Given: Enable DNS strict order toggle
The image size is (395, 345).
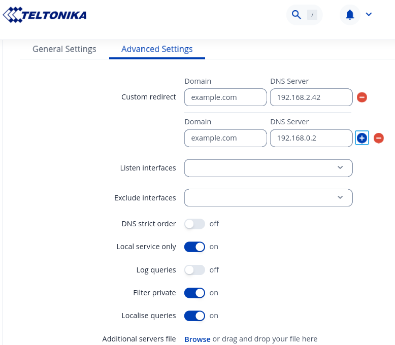Looking at the screenshot, I should 194,224.
